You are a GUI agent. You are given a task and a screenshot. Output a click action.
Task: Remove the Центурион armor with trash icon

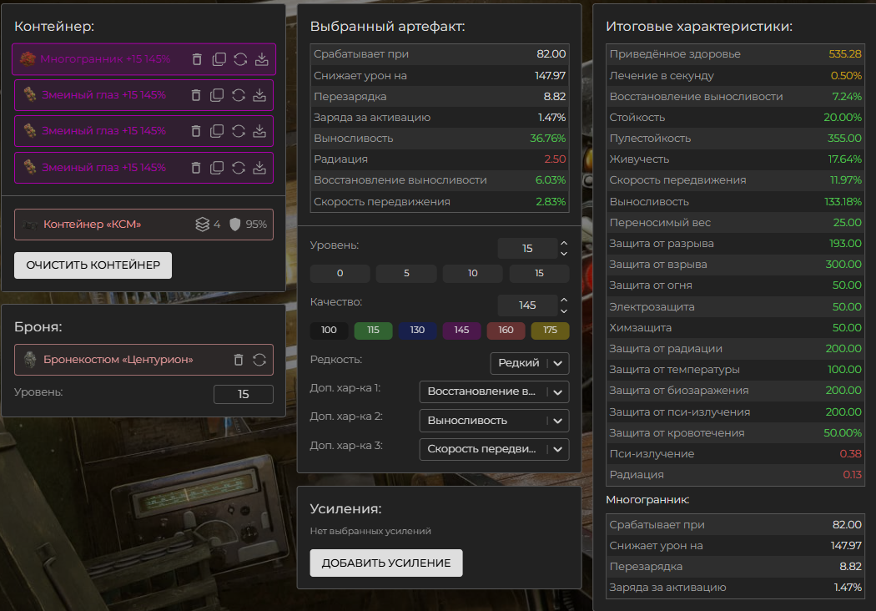(239, 360)
